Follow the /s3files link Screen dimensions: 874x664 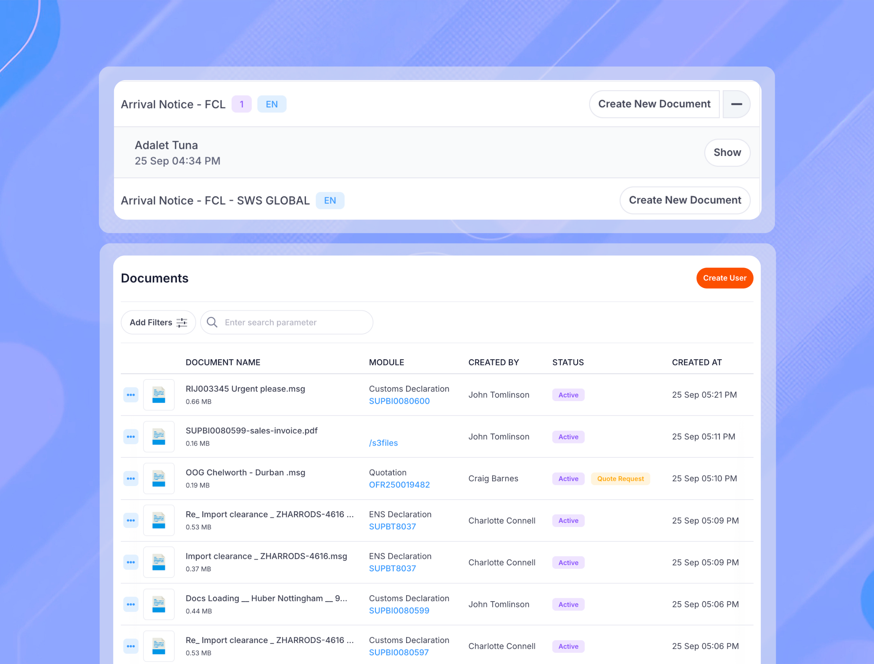coord(383,443)
